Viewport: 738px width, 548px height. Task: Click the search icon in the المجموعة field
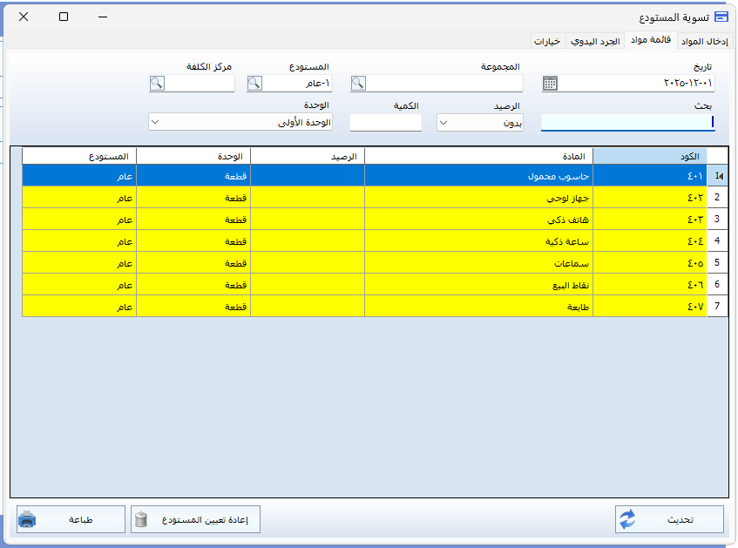click(358, 84)
